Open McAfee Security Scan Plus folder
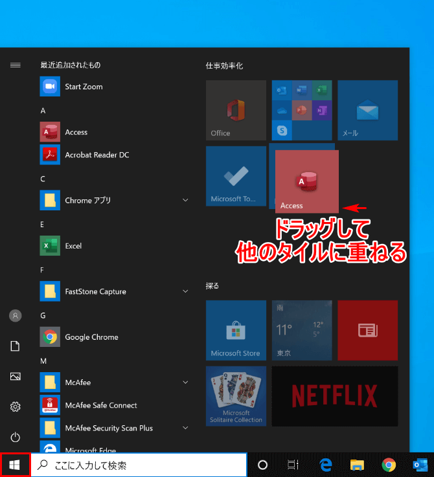 pyautogui.click(x=114, y=428)
